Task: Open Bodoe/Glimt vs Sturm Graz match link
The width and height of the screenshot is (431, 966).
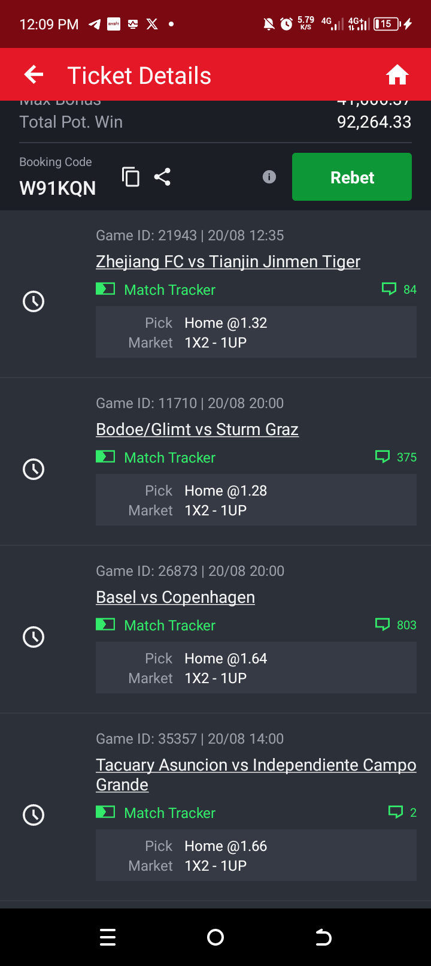Action: pos(197,430)
